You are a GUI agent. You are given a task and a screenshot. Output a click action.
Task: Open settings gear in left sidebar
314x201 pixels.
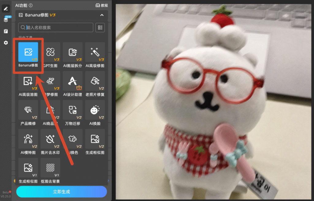[x=6, y=43]
